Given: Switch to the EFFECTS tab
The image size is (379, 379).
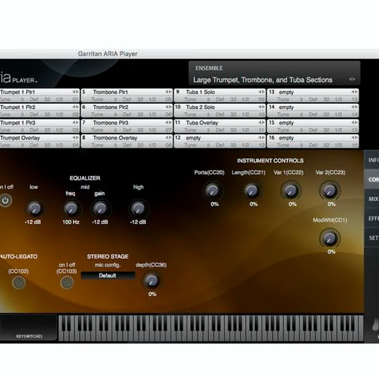Looking at the screenshot, I should 372,218.
